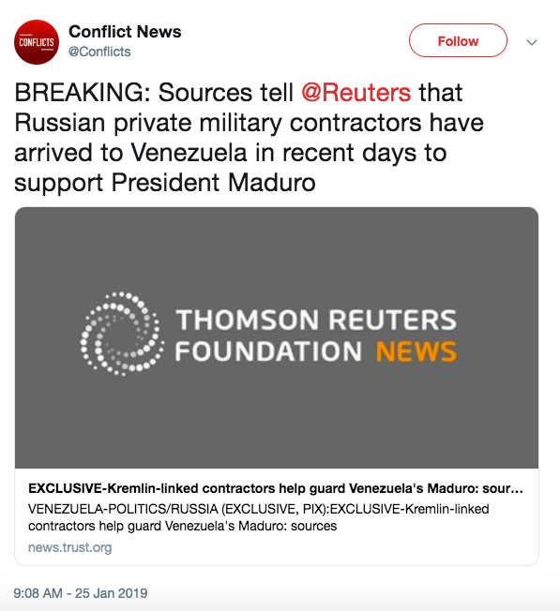
Task: Open the tweet options chevron menu
Action: click(x=532, y=42)
